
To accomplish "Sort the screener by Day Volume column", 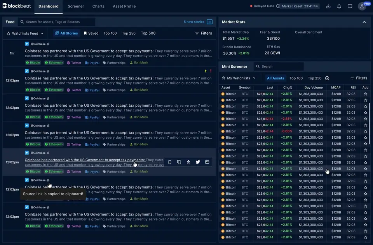I will pos(314,88).
